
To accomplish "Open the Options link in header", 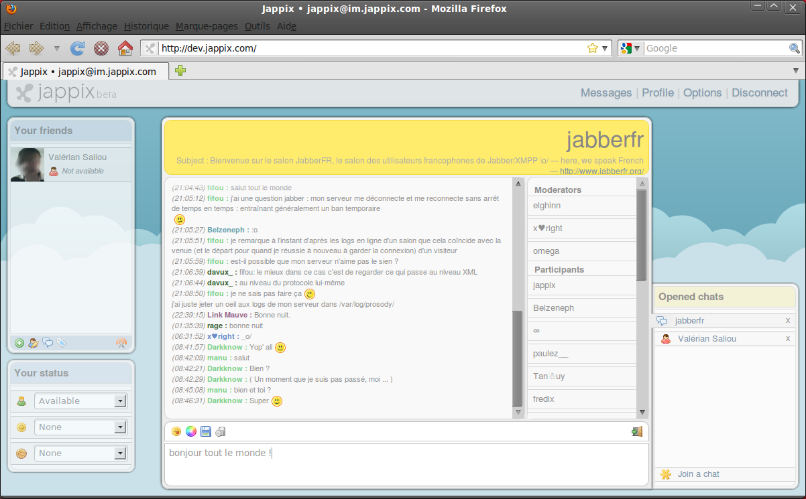I will (702, 93).
